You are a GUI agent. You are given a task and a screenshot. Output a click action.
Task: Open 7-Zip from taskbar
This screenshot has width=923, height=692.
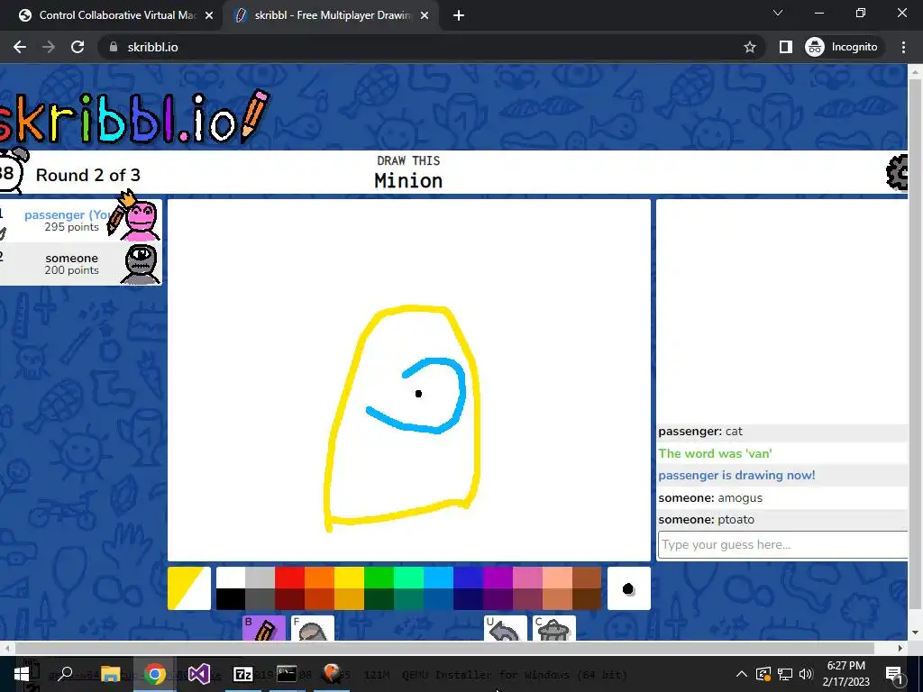[243, 674]
